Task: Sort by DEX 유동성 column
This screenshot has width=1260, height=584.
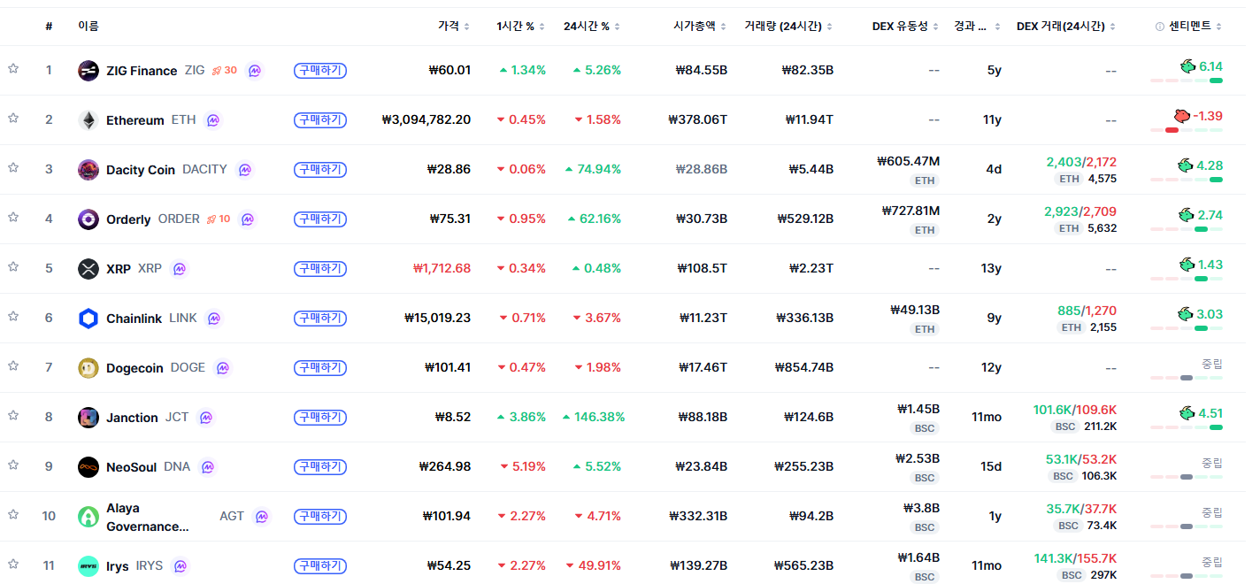Action: pos(905,27)
